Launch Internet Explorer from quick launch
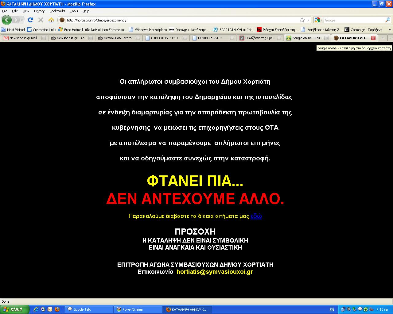The image size is (393, 314). click(36, 309)
